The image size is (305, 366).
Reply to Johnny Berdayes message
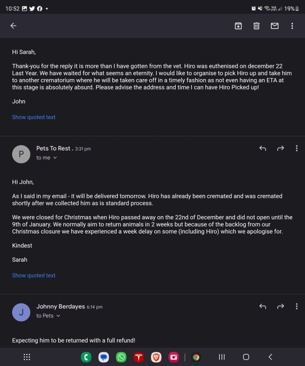click(x=263, y=306)
